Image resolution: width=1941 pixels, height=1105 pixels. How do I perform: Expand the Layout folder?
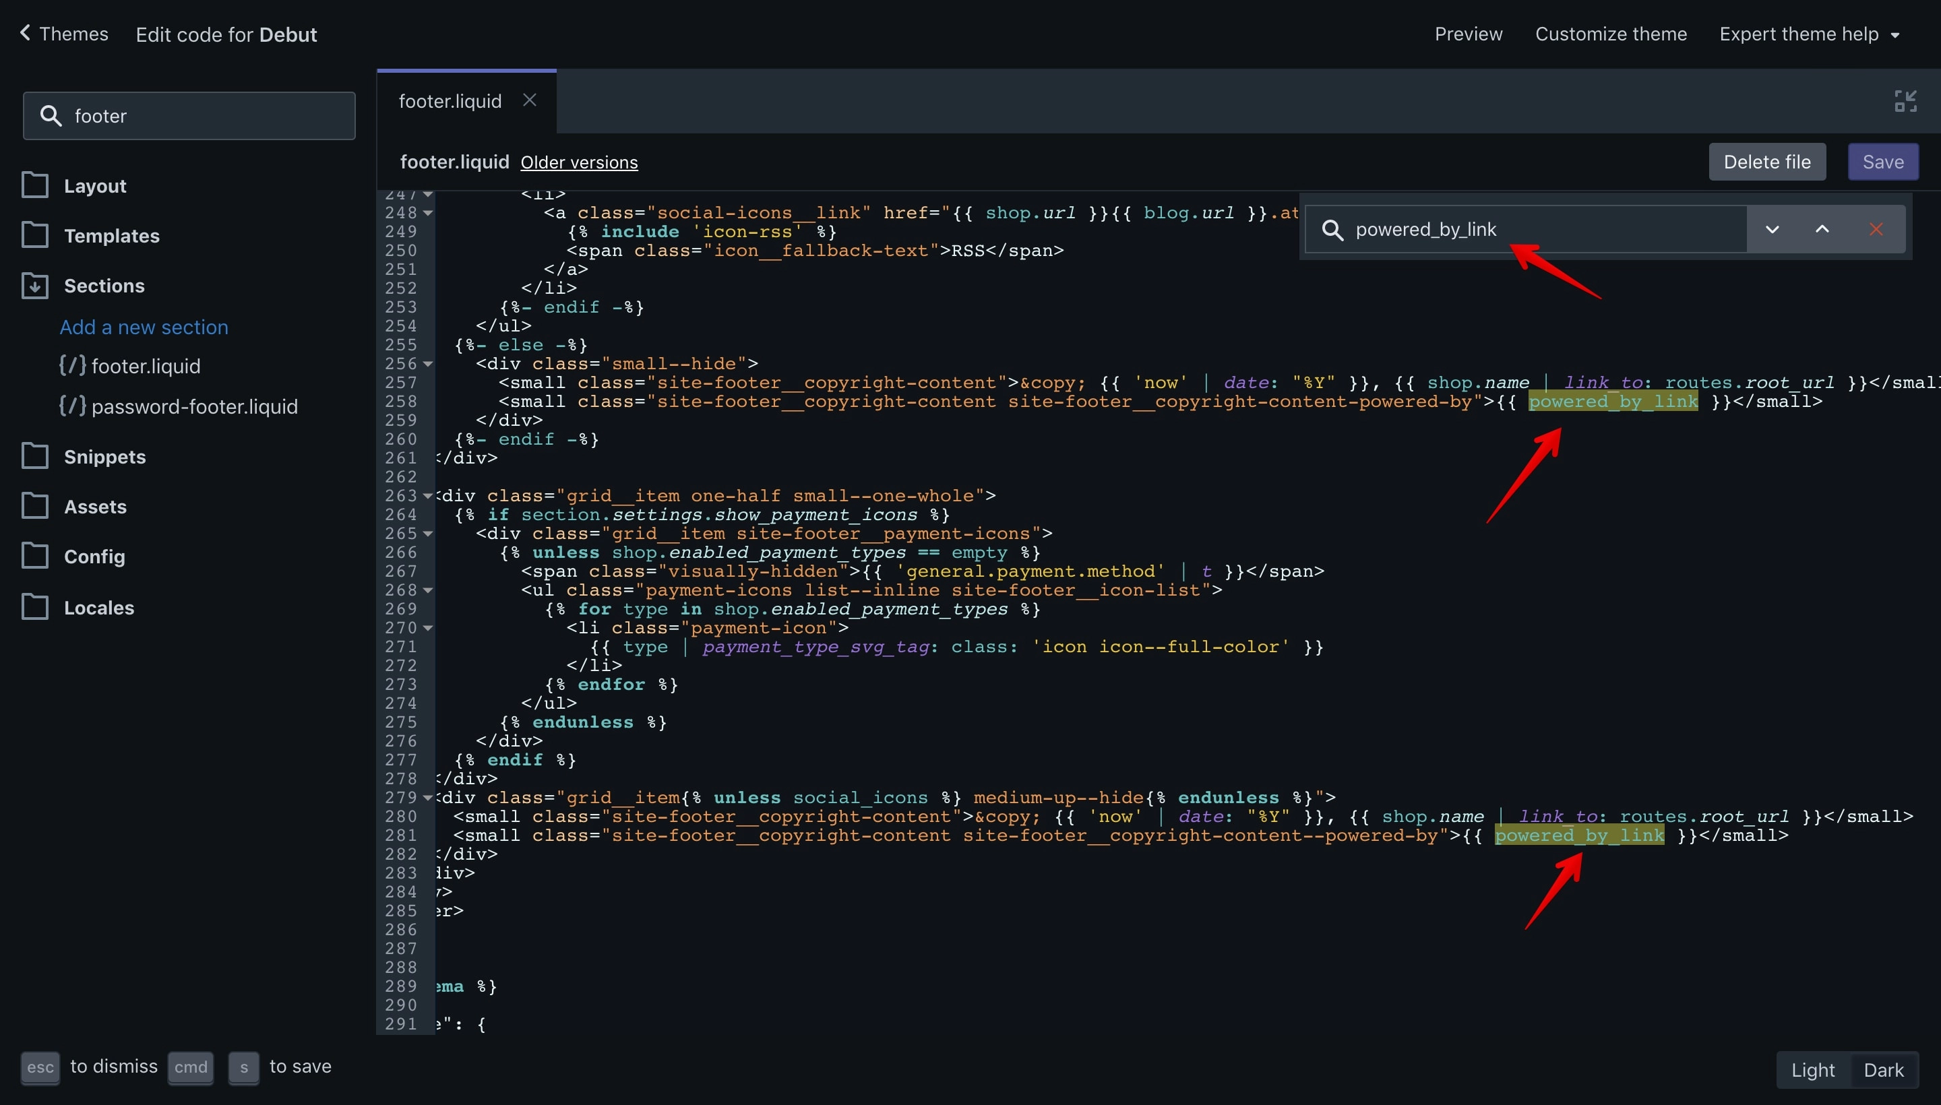pos(95,186)
